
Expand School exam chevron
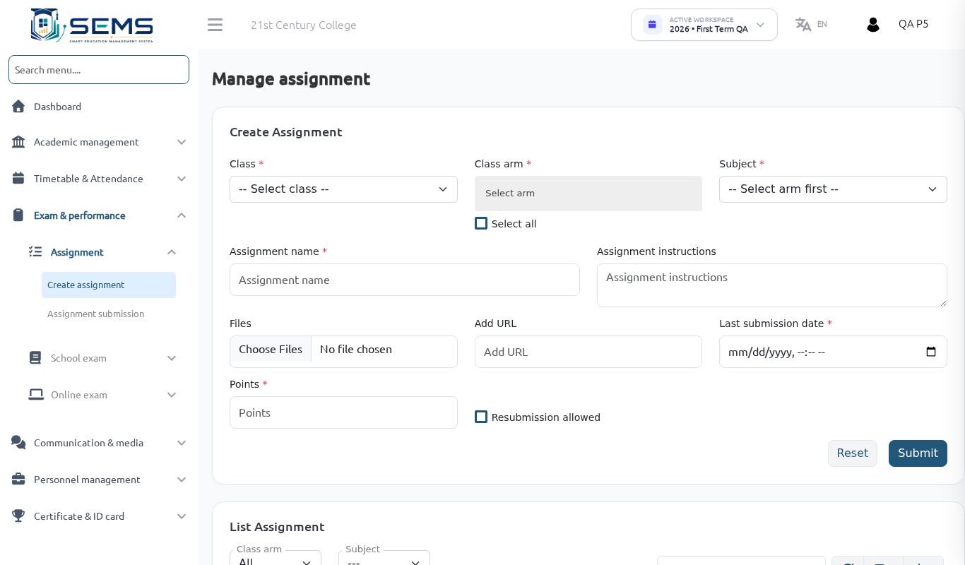[172, 358]
